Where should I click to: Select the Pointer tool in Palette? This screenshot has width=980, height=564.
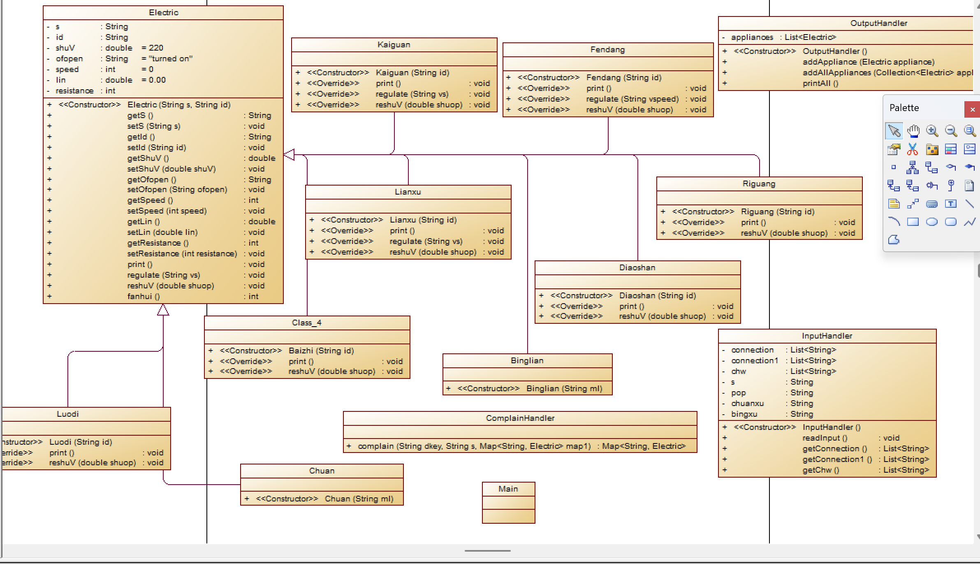pos(894,131)
